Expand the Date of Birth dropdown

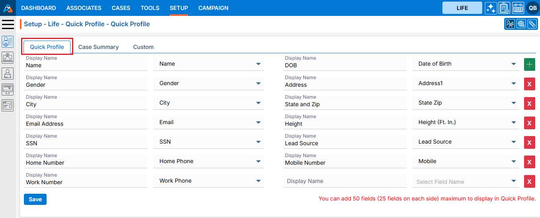click(x=466, y=64)
